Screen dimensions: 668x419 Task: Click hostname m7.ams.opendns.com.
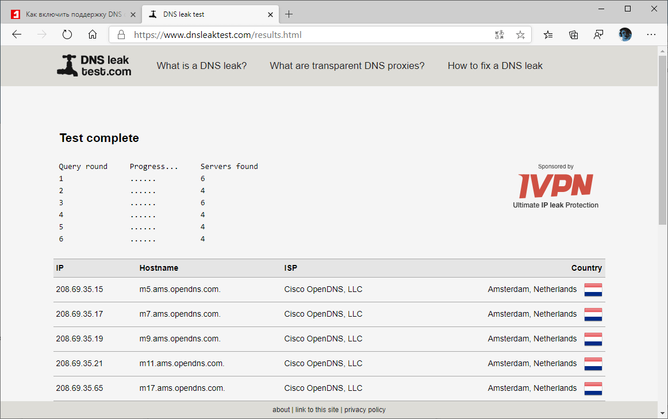[x=180, y=314]
